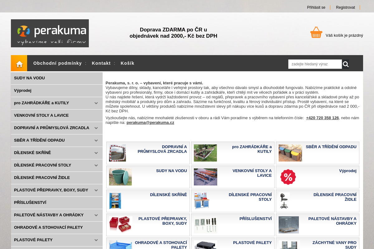Expand SBĚR A TŘÍDĚNÍ ODPADU chevron

tap(96, 140)
